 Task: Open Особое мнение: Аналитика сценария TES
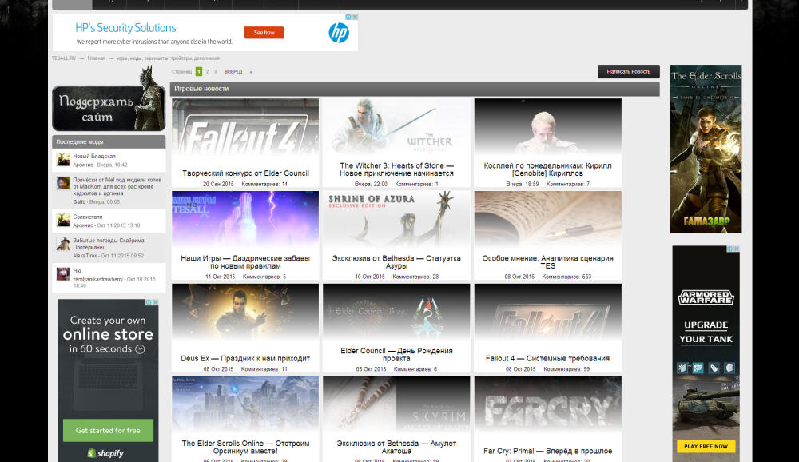(548, 262)
